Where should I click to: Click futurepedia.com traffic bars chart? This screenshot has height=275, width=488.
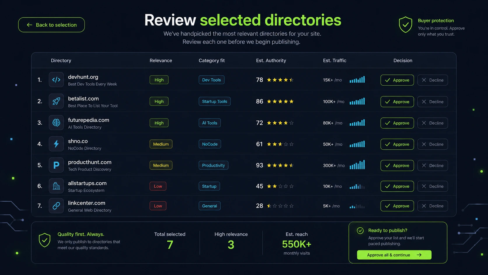click(357, 122)
